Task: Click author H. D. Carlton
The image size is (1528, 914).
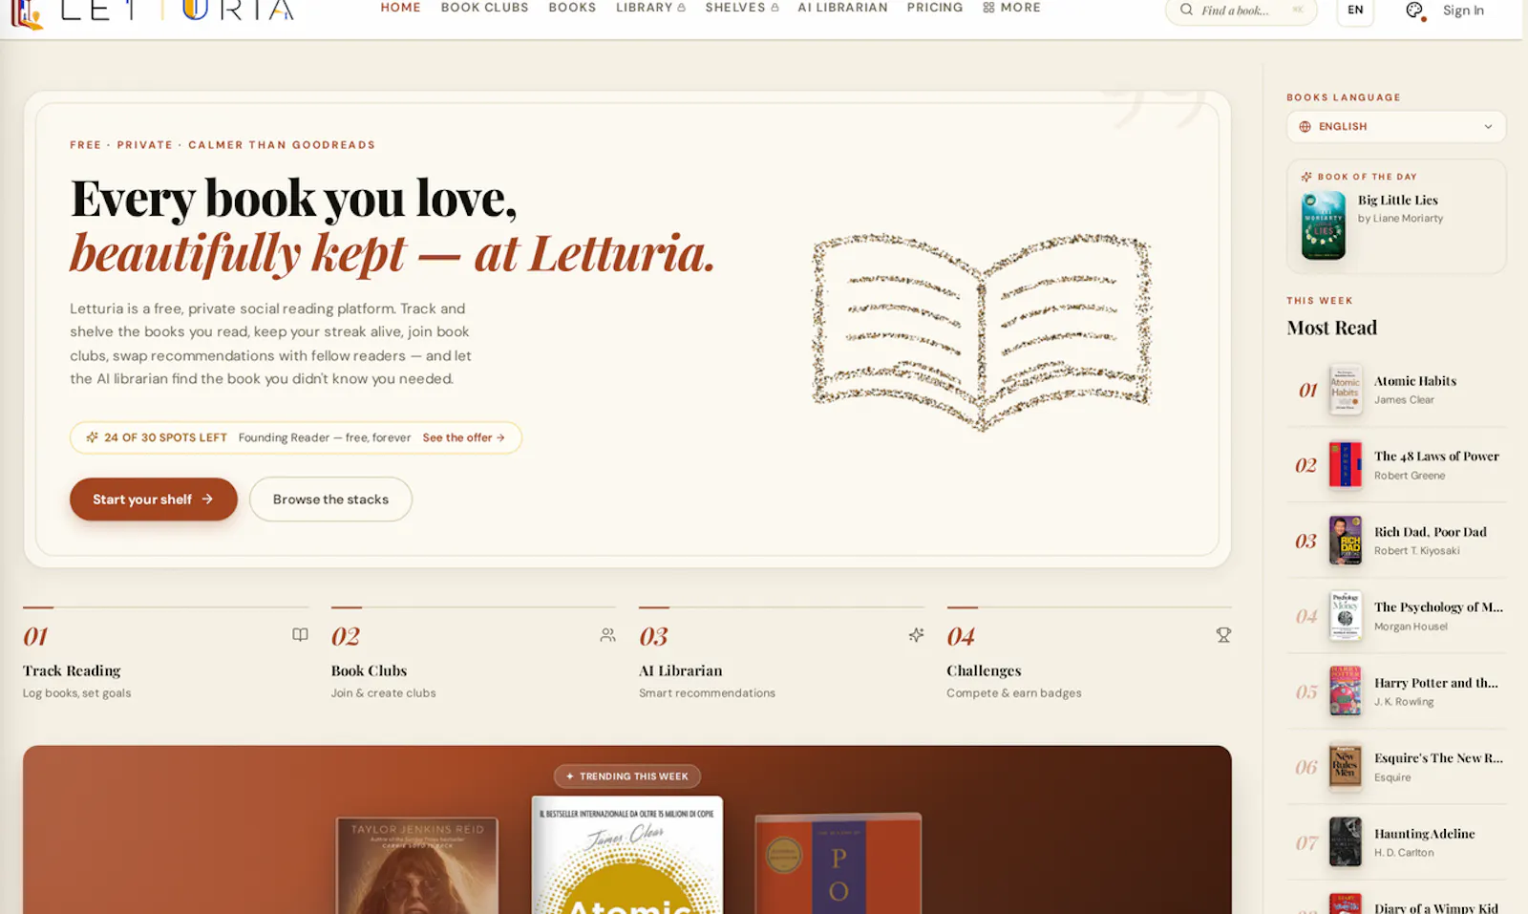Action: pyautogui.click(x=1404, y=853)
